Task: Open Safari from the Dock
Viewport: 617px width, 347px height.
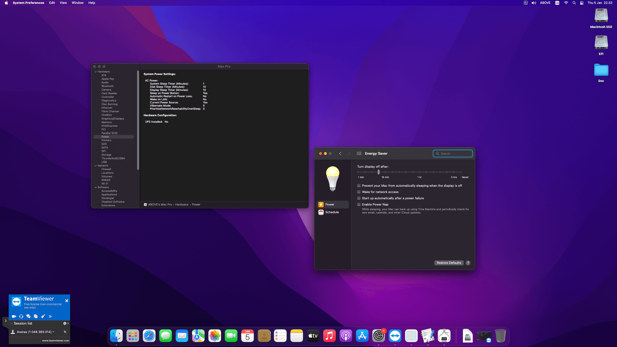Action: (149, 336)
